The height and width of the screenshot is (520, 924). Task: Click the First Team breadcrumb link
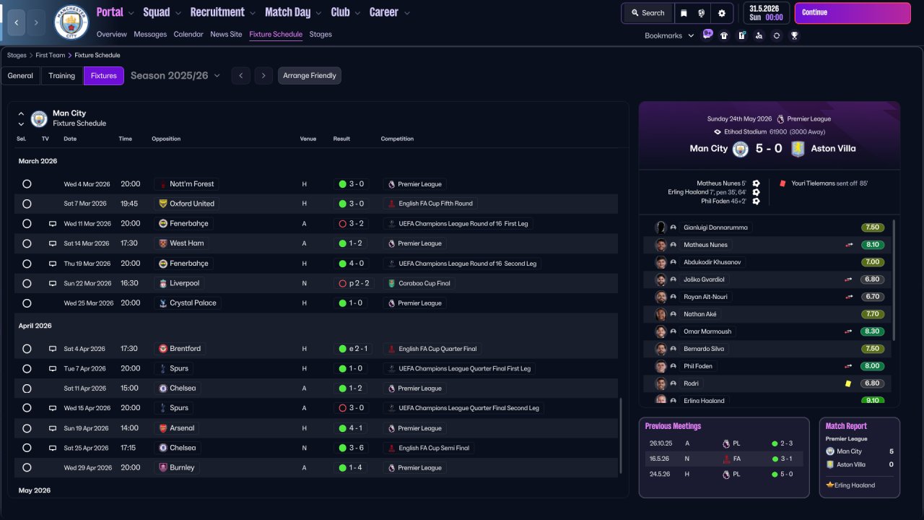click(50, 55)
